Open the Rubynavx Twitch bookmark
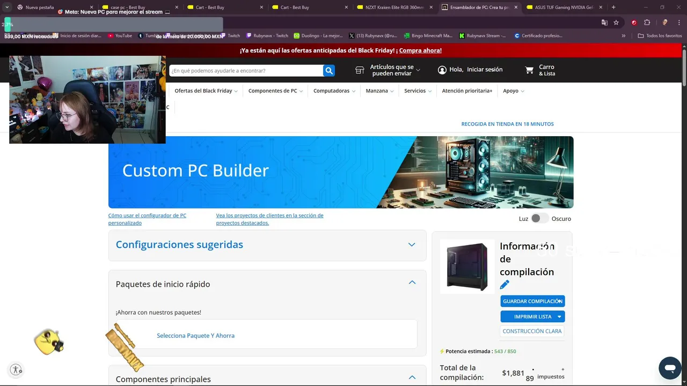Image resolution: width=687 pixels, height=386 pixels. [x=267, y=36]
